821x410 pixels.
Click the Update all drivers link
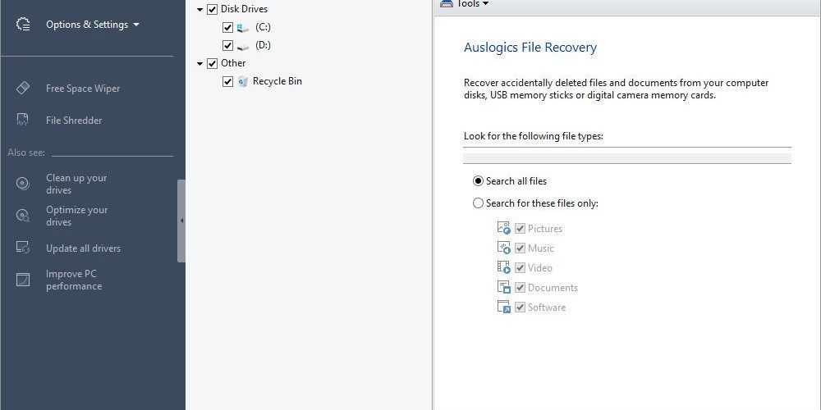click(83, 248)
